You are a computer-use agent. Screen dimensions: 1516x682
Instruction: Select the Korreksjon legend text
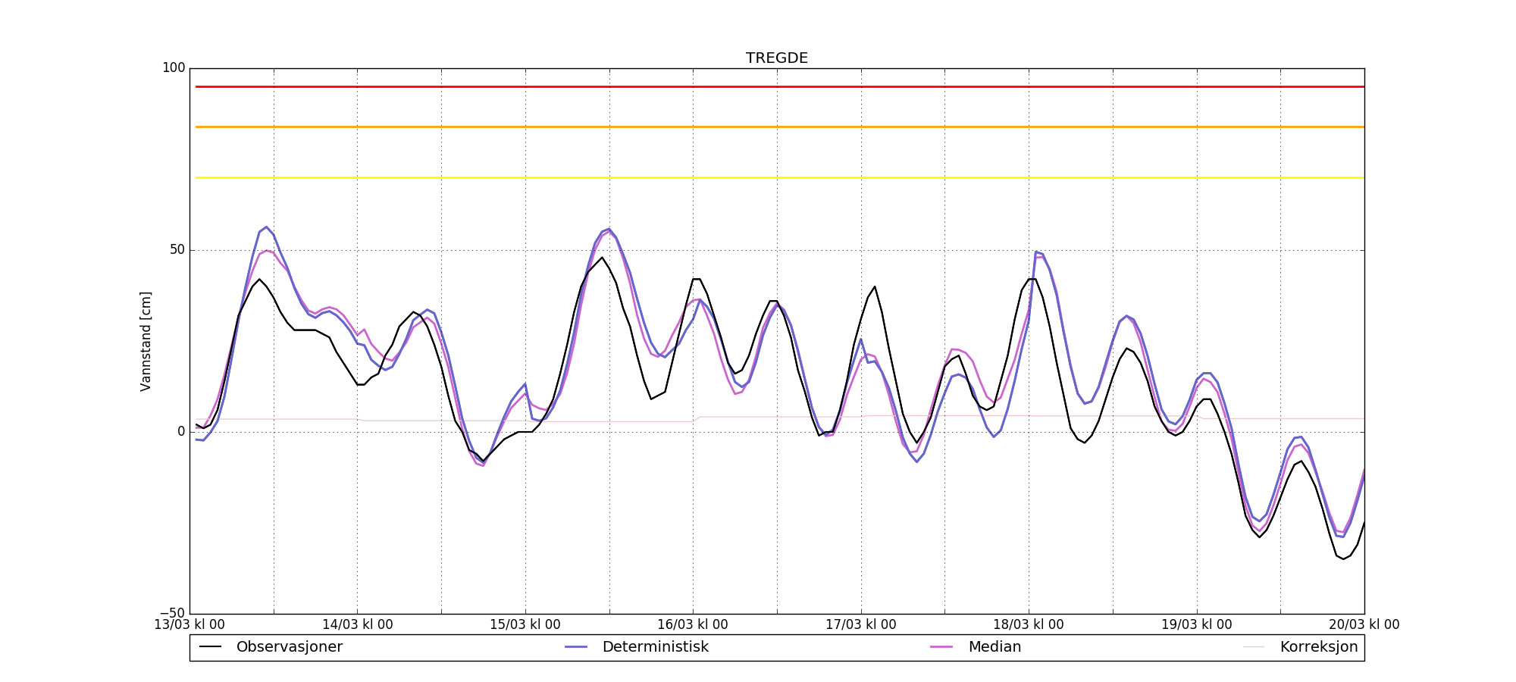[x=1318, y=647]
